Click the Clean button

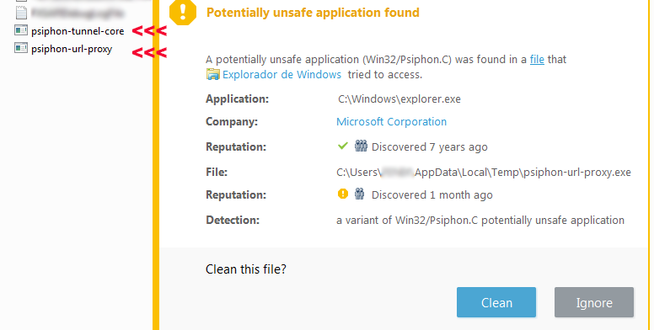496,302
